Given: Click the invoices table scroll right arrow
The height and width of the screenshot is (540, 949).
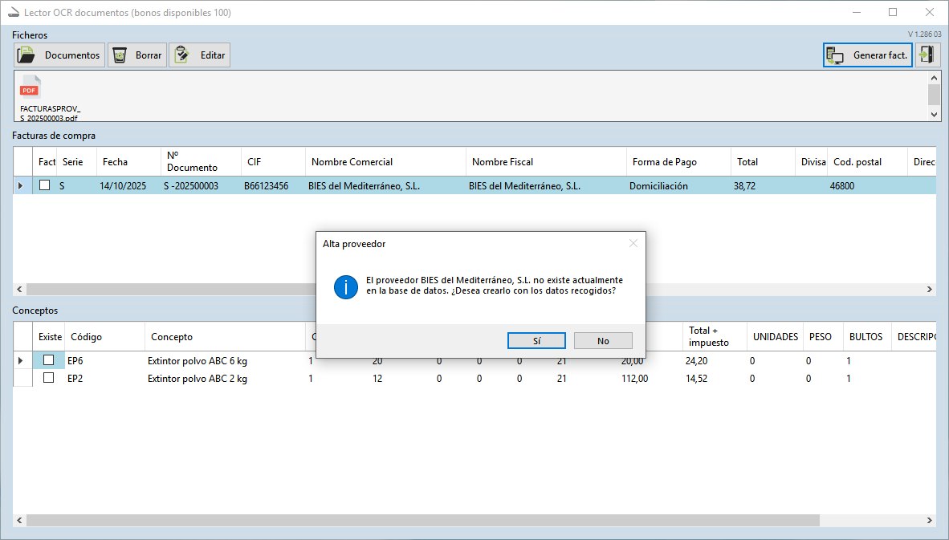Looking at the screenshot, I should pyautogui.click(x=930, y=289).
